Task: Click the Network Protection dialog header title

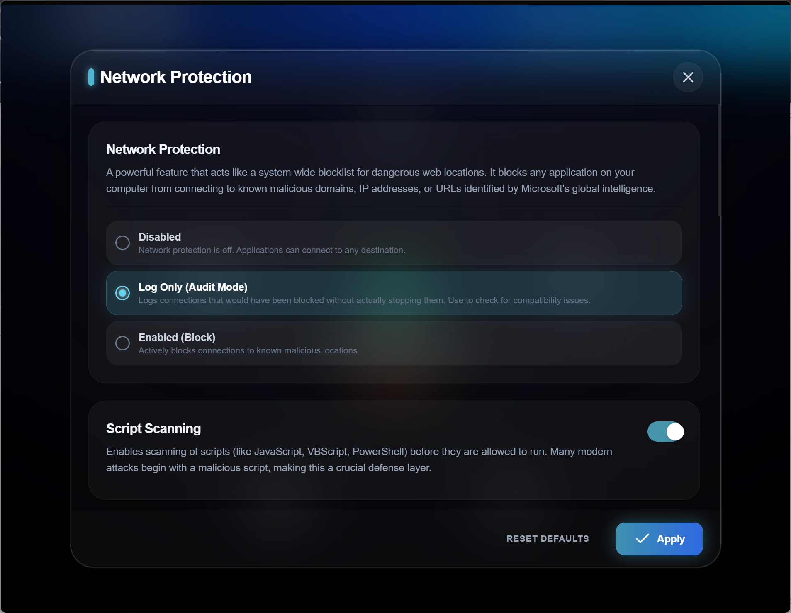Action: click(176, 77)
